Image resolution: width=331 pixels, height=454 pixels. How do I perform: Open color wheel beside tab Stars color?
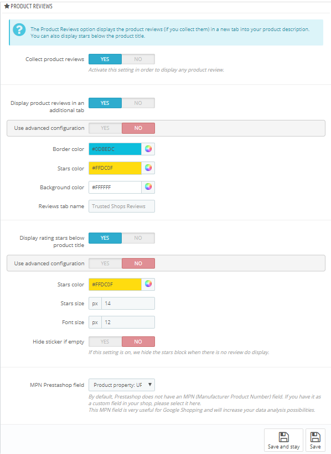click(148, 168)
